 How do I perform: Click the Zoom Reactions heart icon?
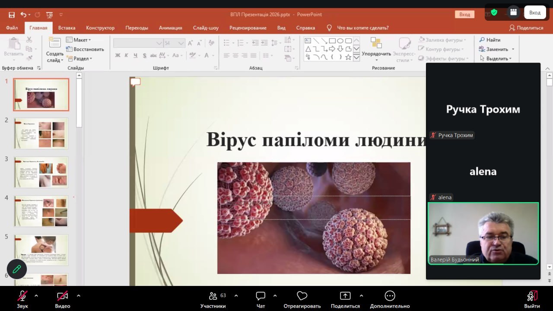click(302, 296)
